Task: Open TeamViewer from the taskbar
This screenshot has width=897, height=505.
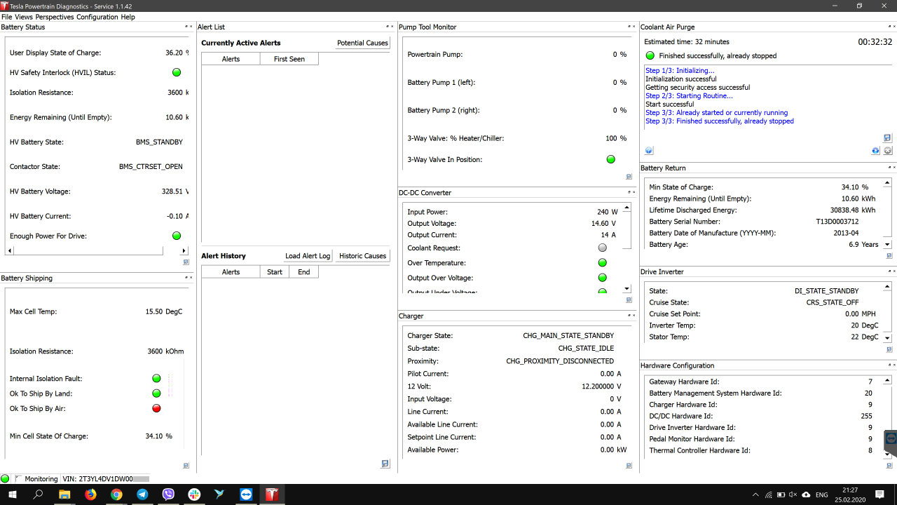Action: (245, 494)
